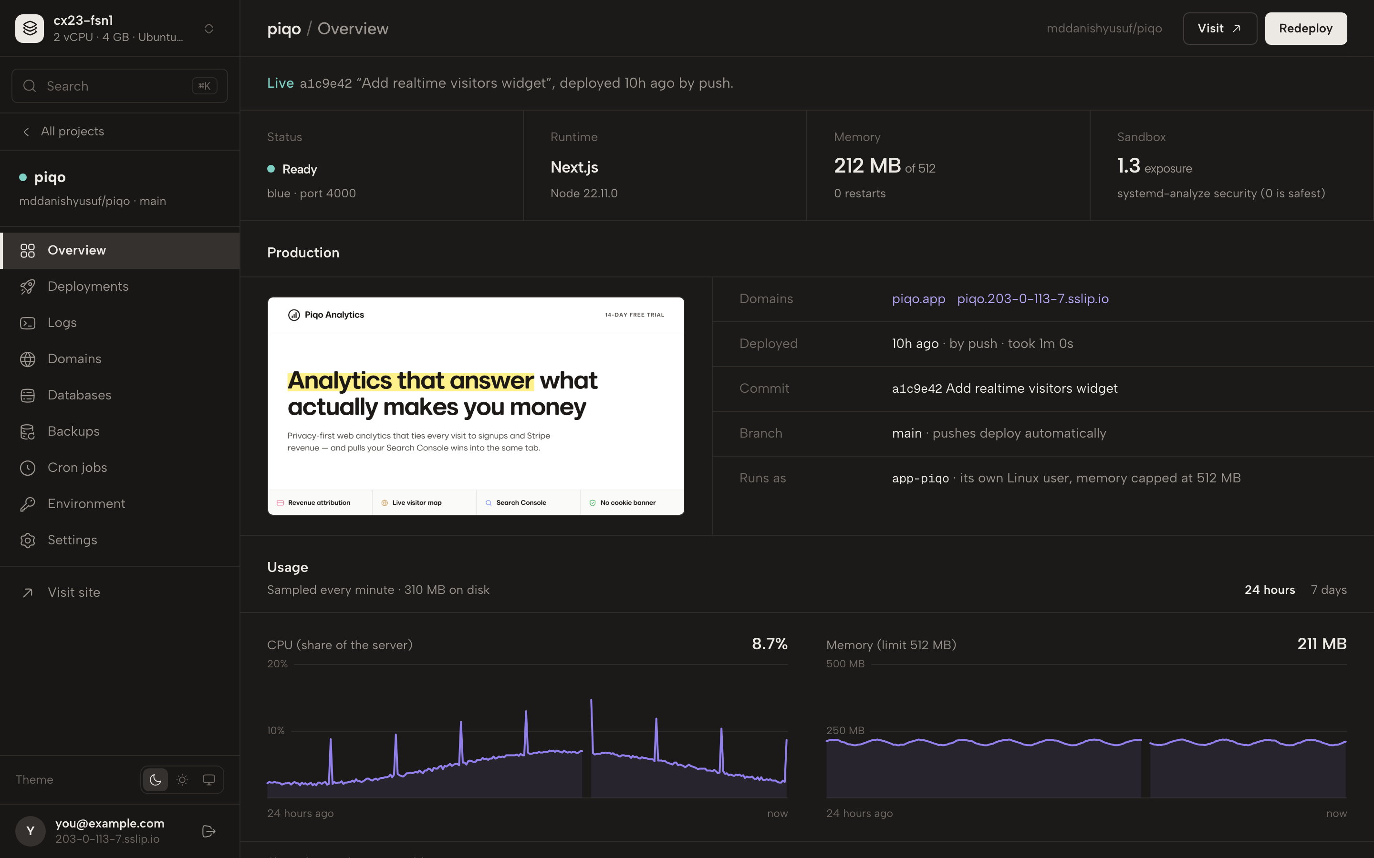Expand the cx23-fsn1 server switcher
Image resolution: width=1374 pixels, height=858 pixels.
click(208, 29)
